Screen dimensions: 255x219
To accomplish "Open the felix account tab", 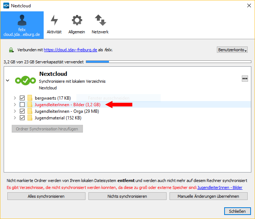I will pyautogui.click(x=22, y=25).
